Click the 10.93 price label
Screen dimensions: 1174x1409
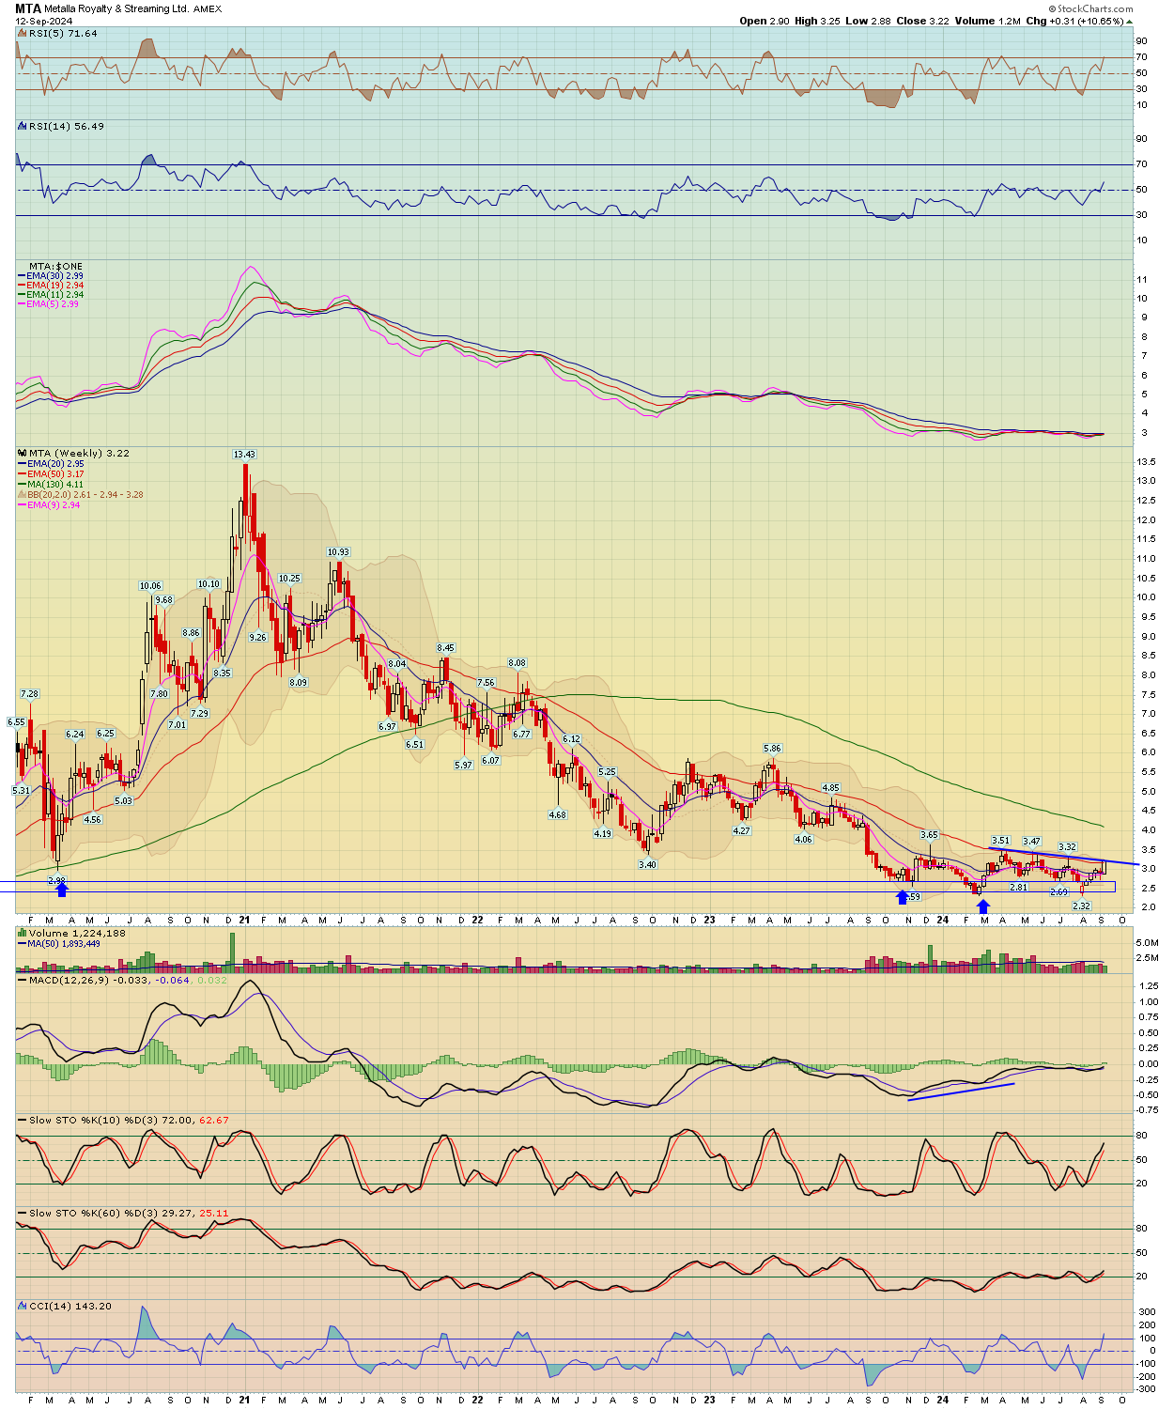pos(338,552)
